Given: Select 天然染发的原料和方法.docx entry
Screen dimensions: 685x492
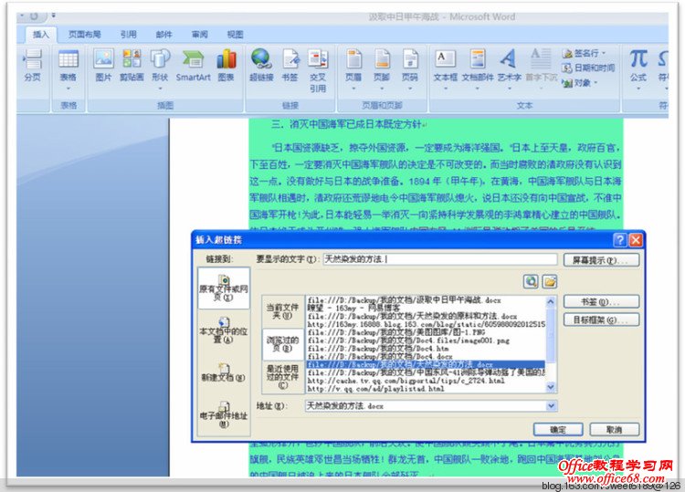Looking at the screenshot, I should point(426,316).
